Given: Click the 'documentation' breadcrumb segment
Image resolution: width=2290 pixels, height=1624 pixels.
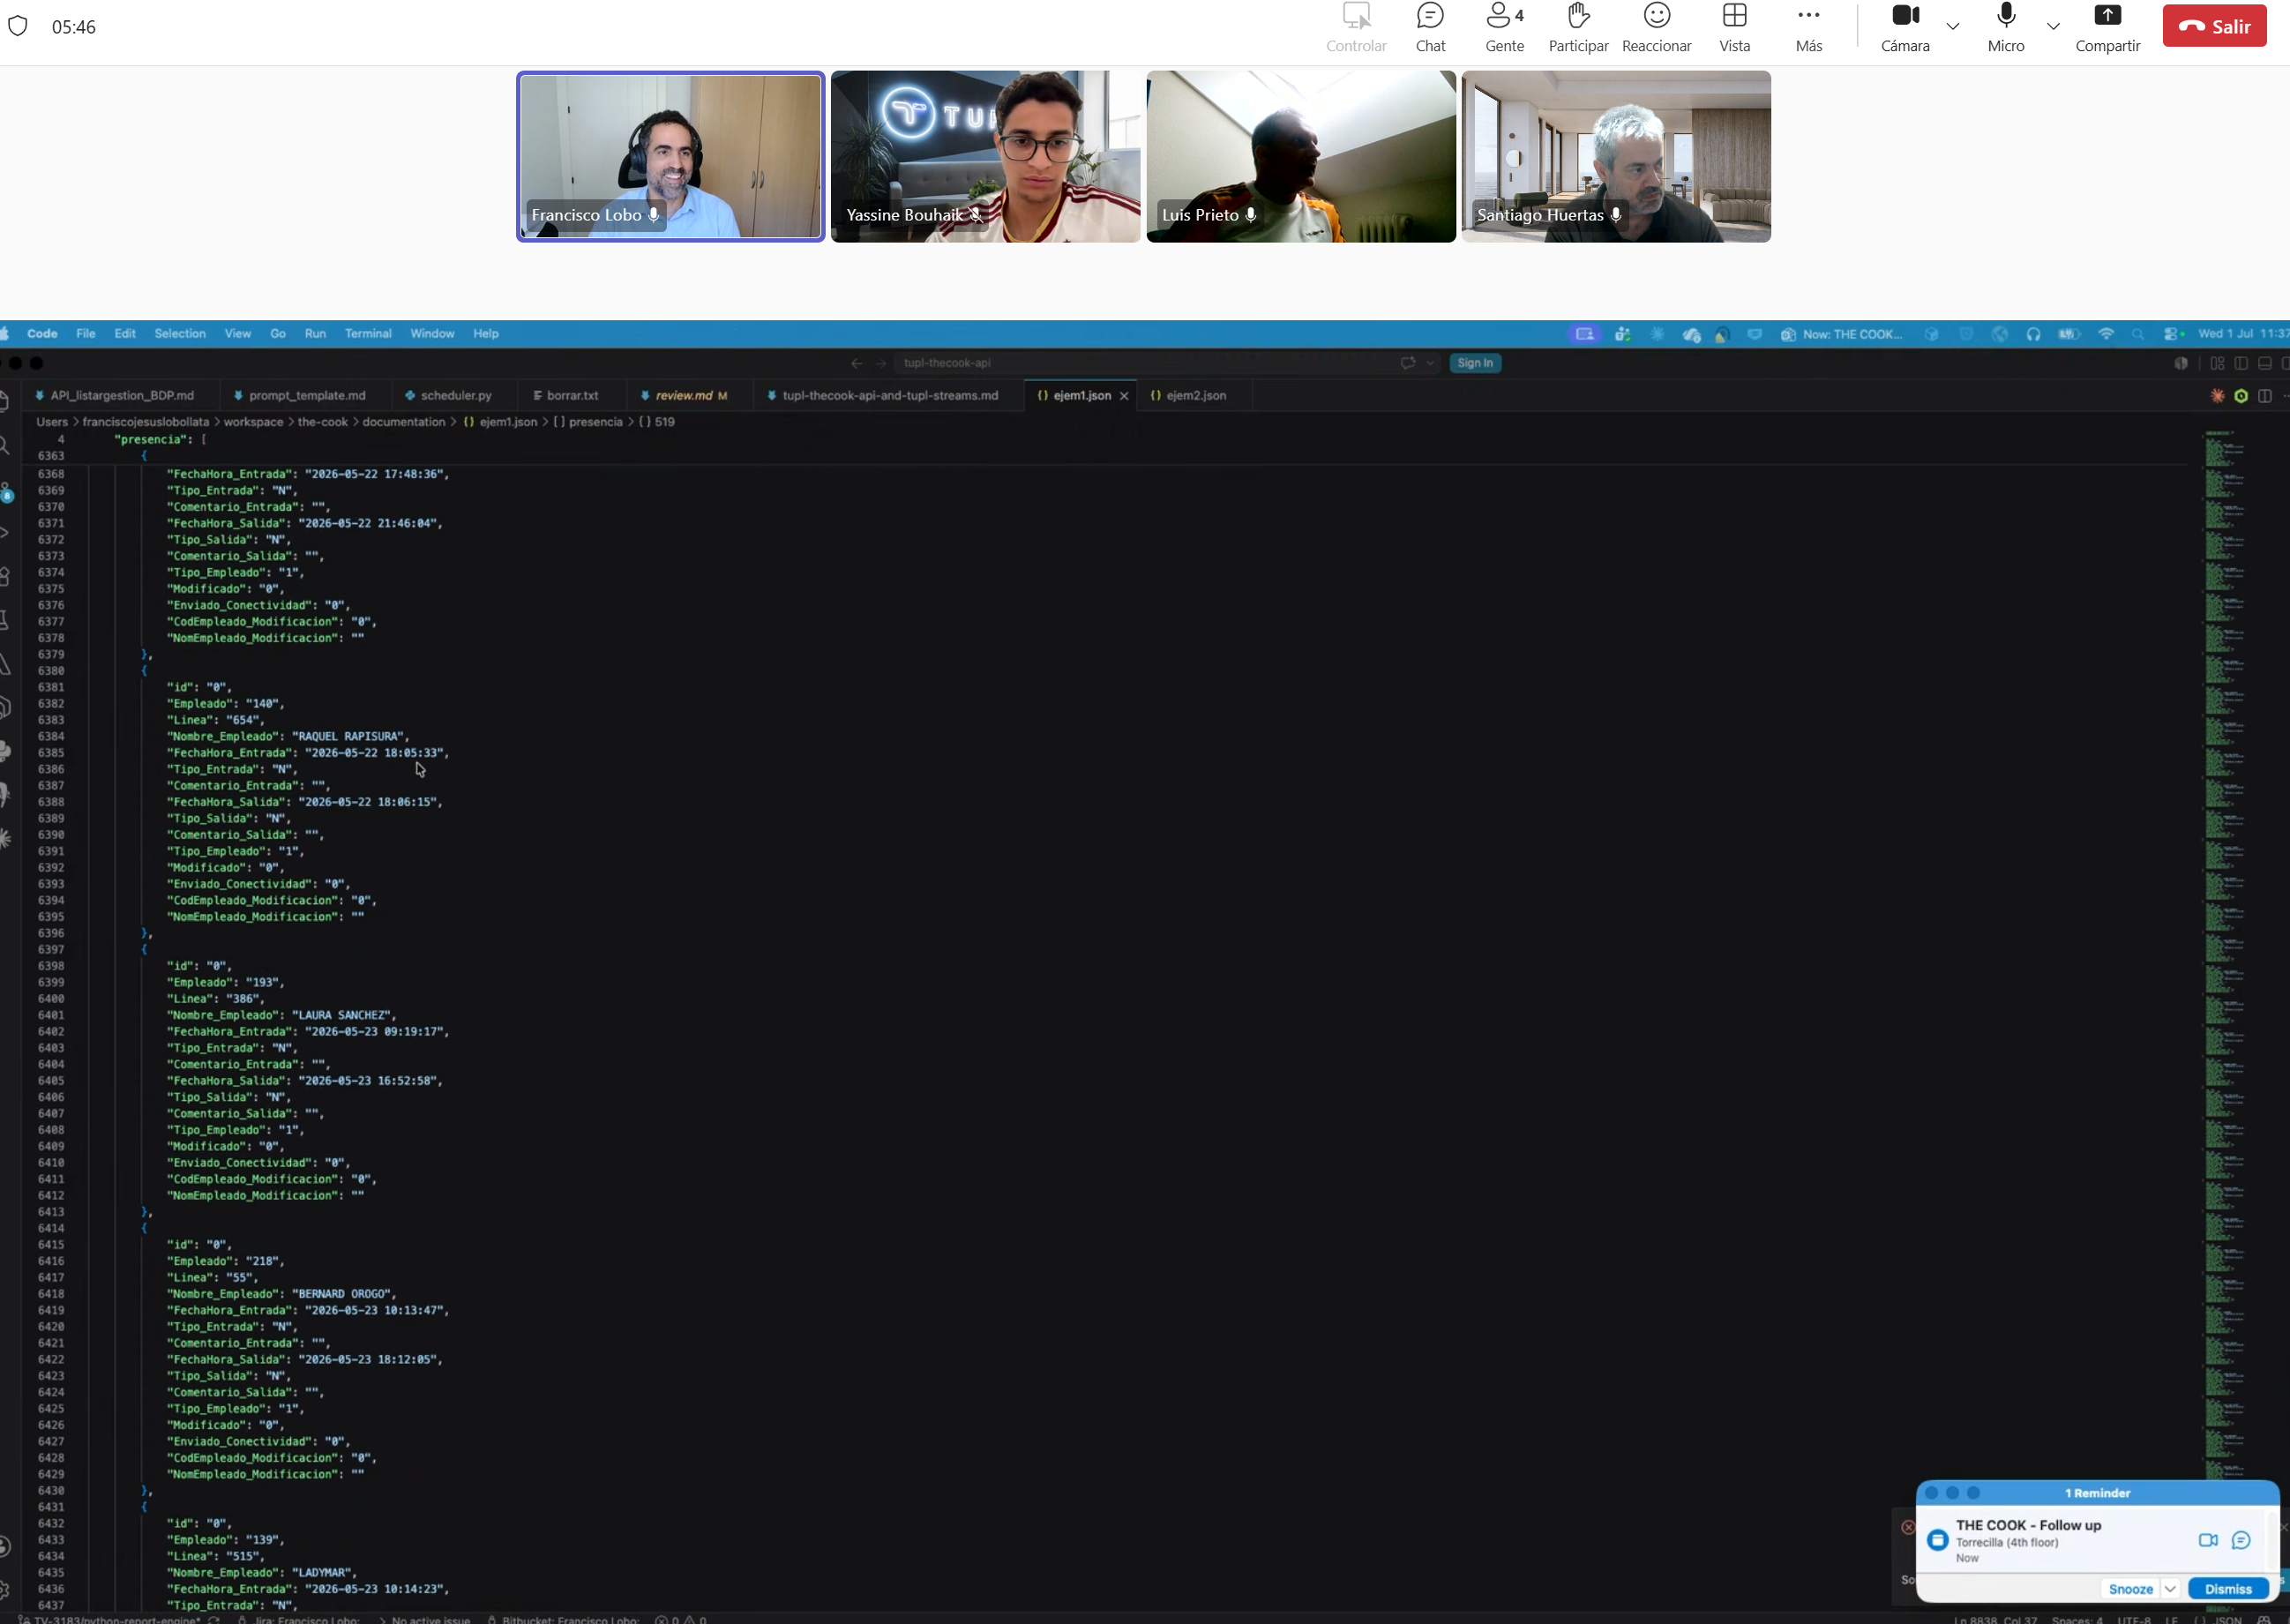Looking at the screenshot, I should (403, 422).
